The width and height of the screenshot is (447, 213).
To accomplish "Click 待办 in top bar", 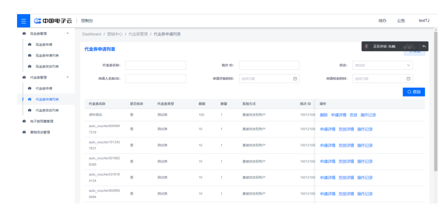I will tap(382, 21).
